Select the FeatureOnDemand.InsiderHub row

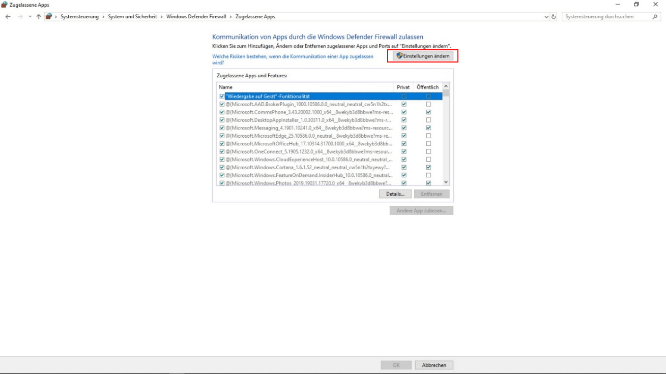[330, 175]
